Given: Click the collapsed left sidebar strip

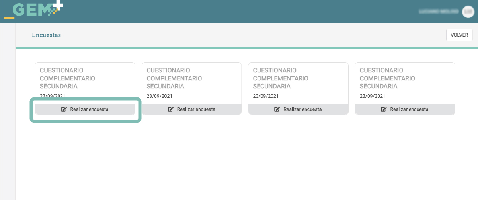Looking at the screenshot, I should click(8, 111).
